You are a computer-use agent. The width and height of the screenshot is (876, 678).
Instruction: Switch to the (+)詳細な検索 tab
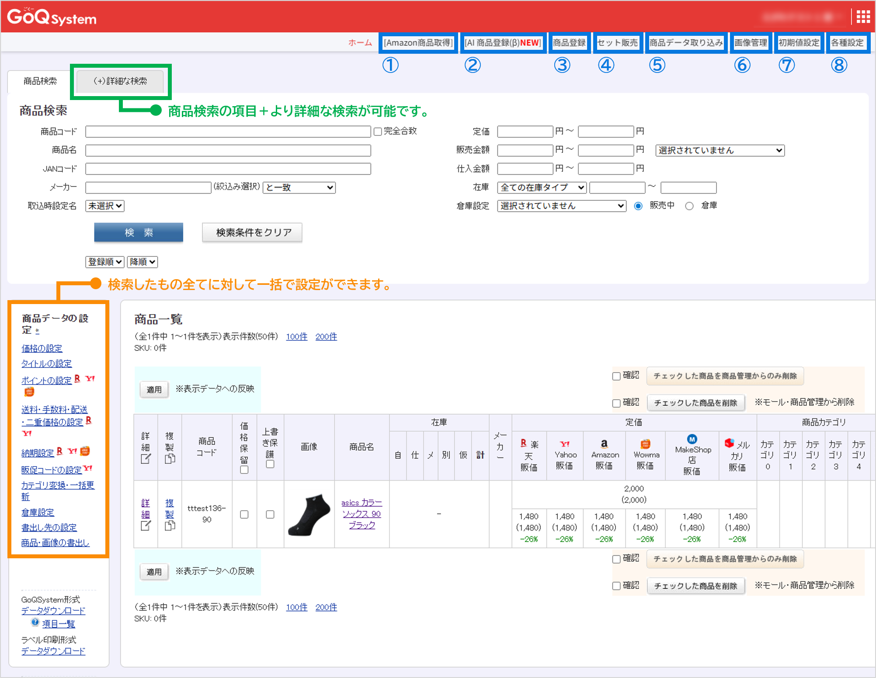[120, 81]
